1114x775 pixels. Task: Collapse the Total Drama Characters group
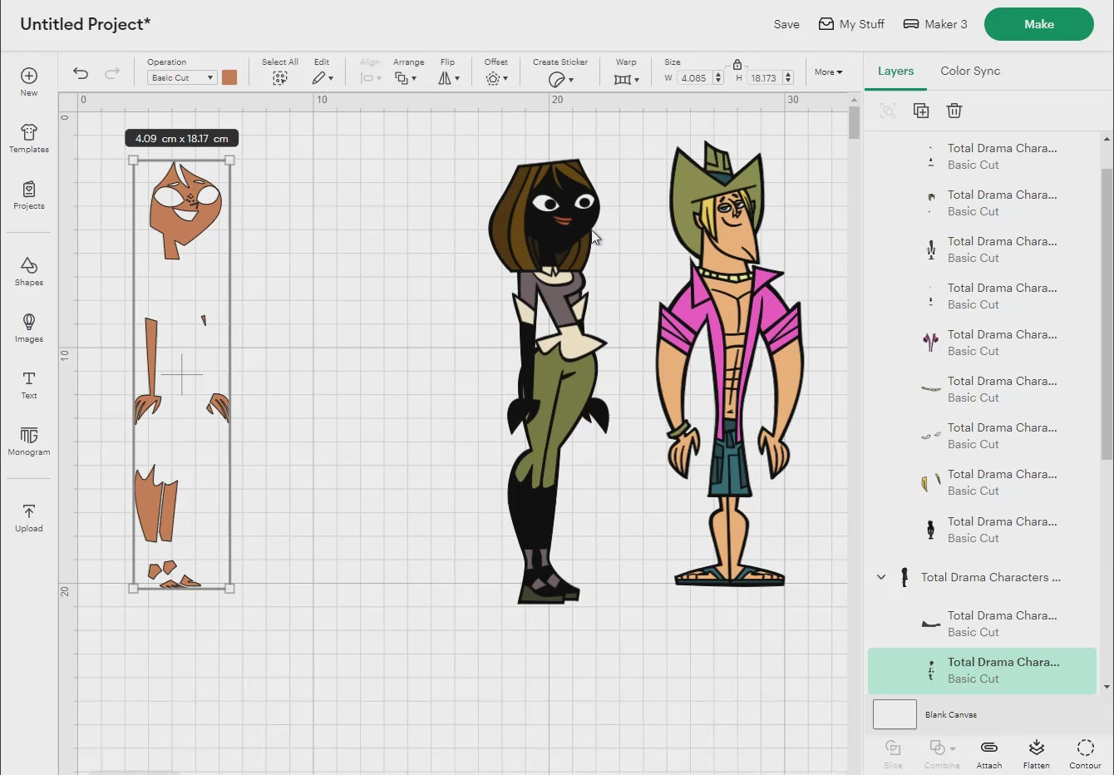pyautogui.click(x=881, y=577)
